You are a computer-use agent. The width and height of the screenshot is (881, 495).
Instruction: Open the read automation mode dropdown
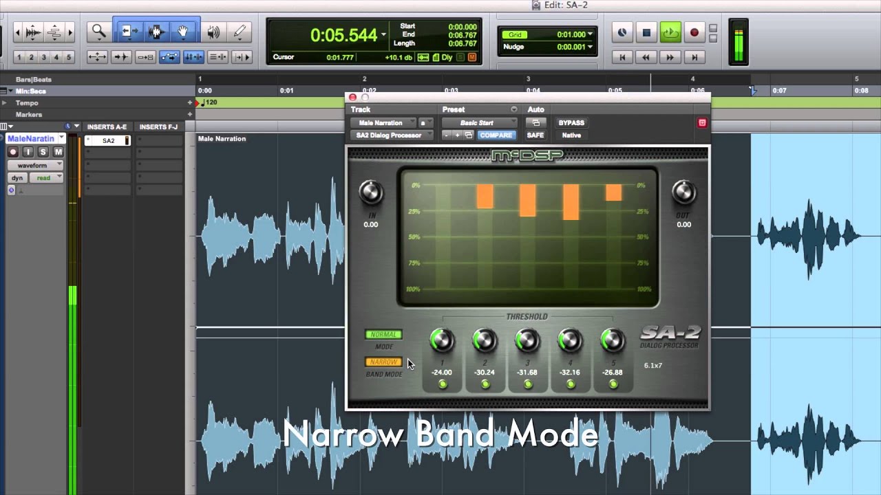pos(46,178)
